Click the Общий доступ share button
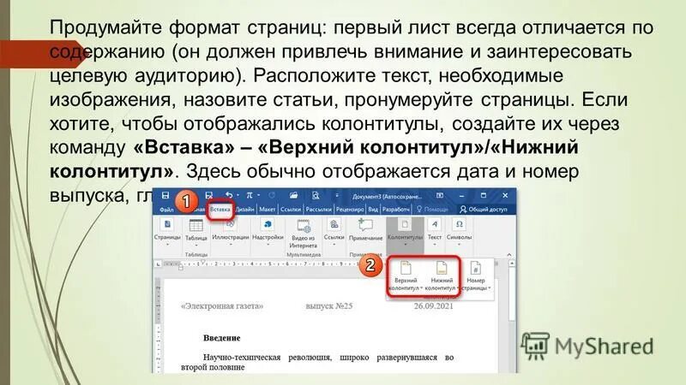Screen dimensions: 686x385 [484, 210]
